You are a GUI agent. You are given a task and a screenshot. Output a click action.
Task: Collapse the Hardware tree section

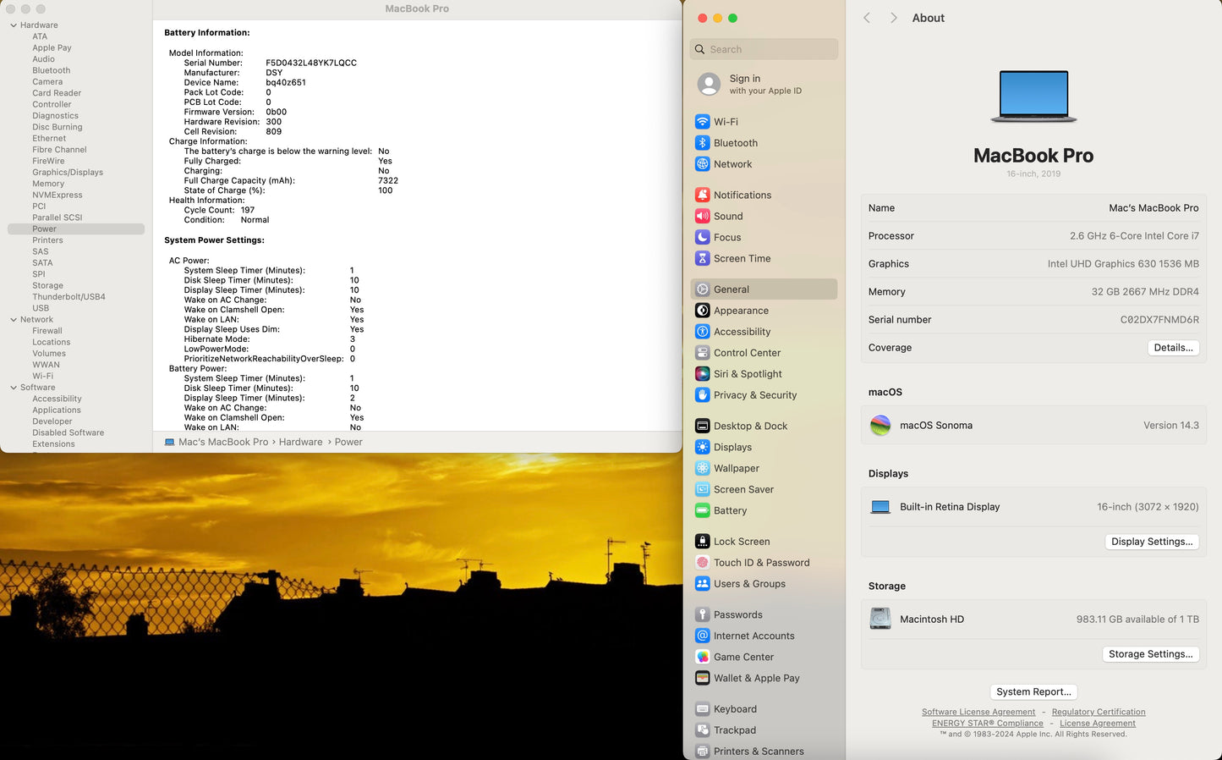click(14, 25)
